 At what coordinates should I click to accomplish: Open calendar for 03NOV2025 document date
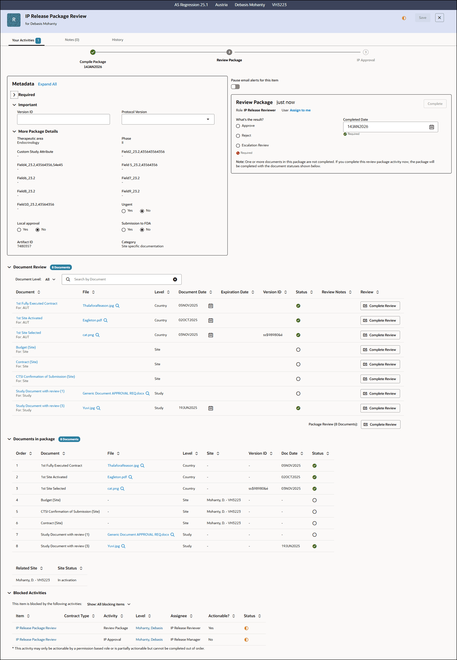pos(211,335)
